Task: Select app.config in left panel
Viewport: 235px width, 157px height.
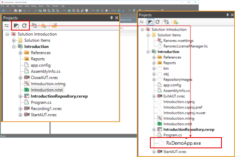Action: (41, 65)
